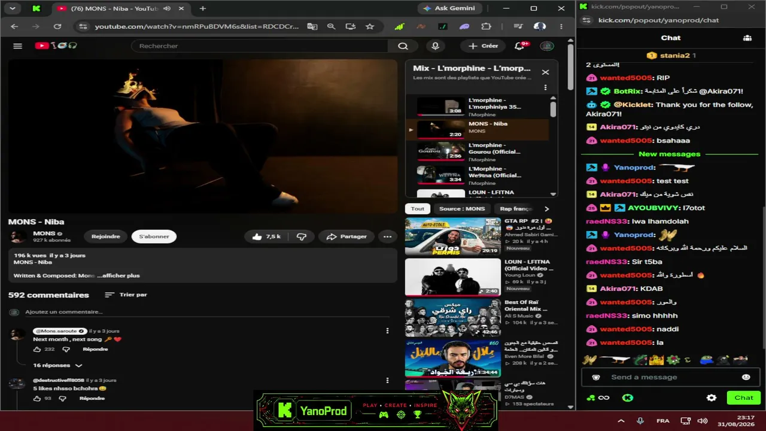This screenshot has height=431, width=766.
Task: Open the translate page icon in address bar
Action: 312,26
